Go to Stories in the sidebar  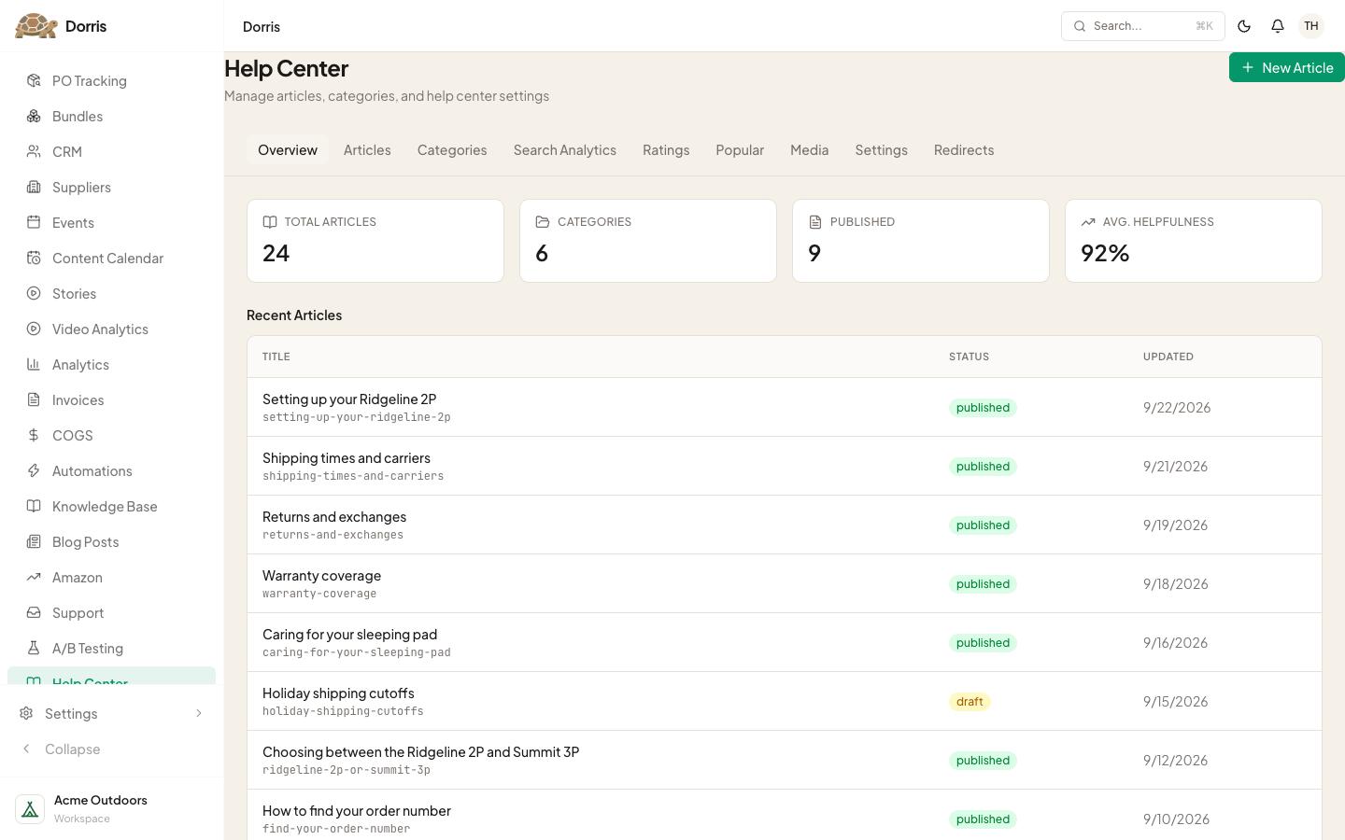tap(111, 293)
